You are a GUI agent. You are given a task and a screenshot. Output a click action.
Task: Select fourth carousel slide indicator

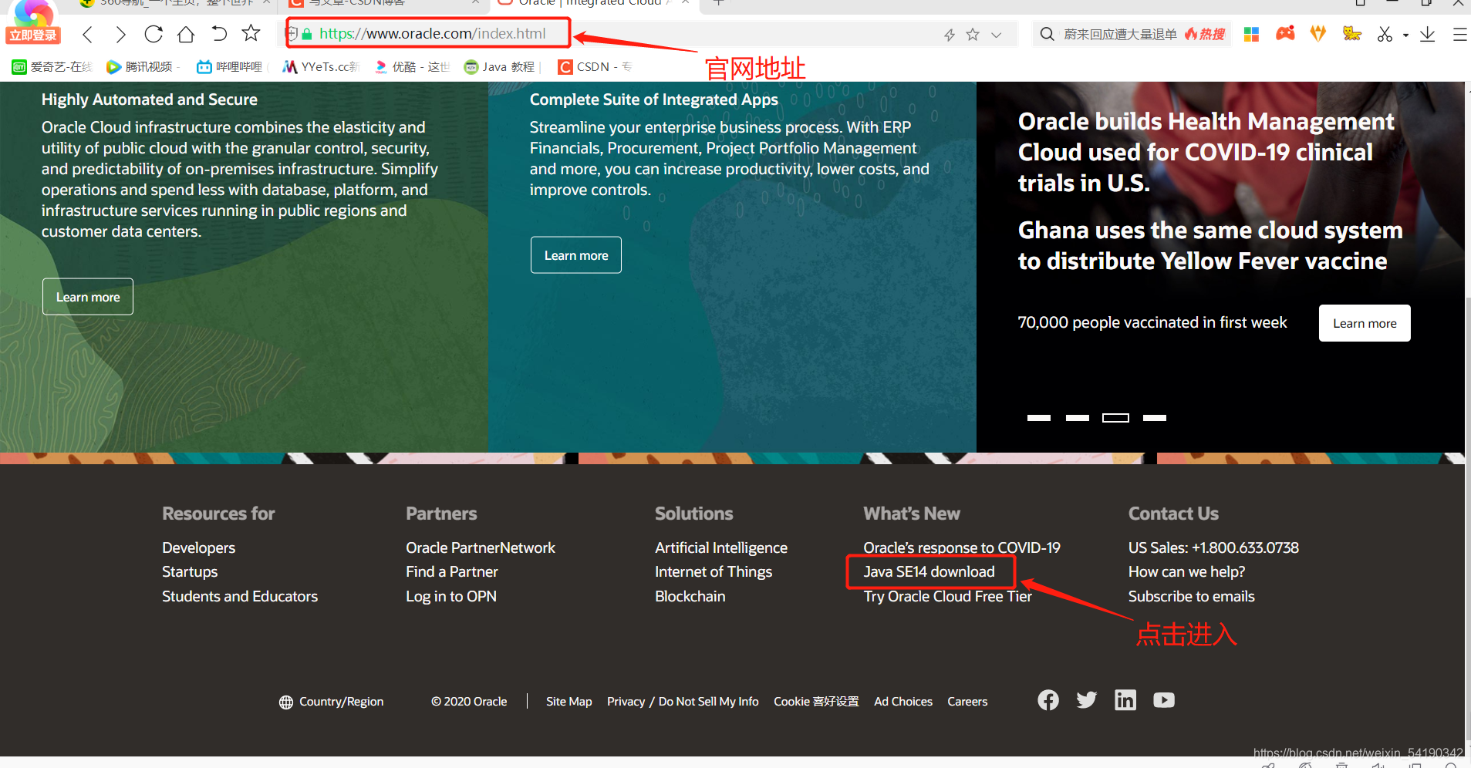coord(1155,418)
